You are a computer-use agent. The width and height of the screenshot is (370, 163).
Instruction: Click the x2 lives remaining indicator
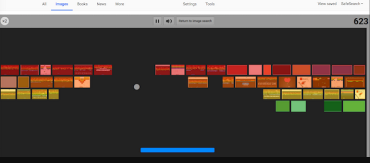pyautogui.click(x=5, y=21)
